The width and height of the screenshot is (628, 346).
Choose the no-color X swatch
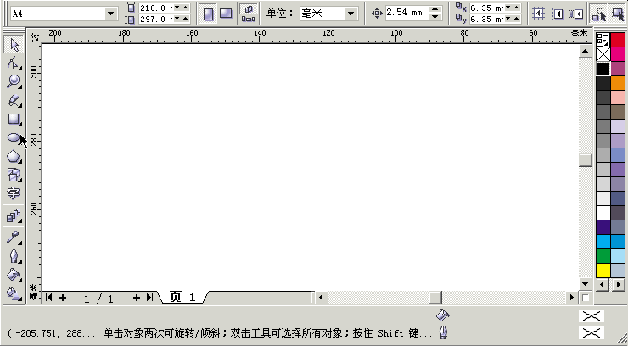(x=603, y=54)
